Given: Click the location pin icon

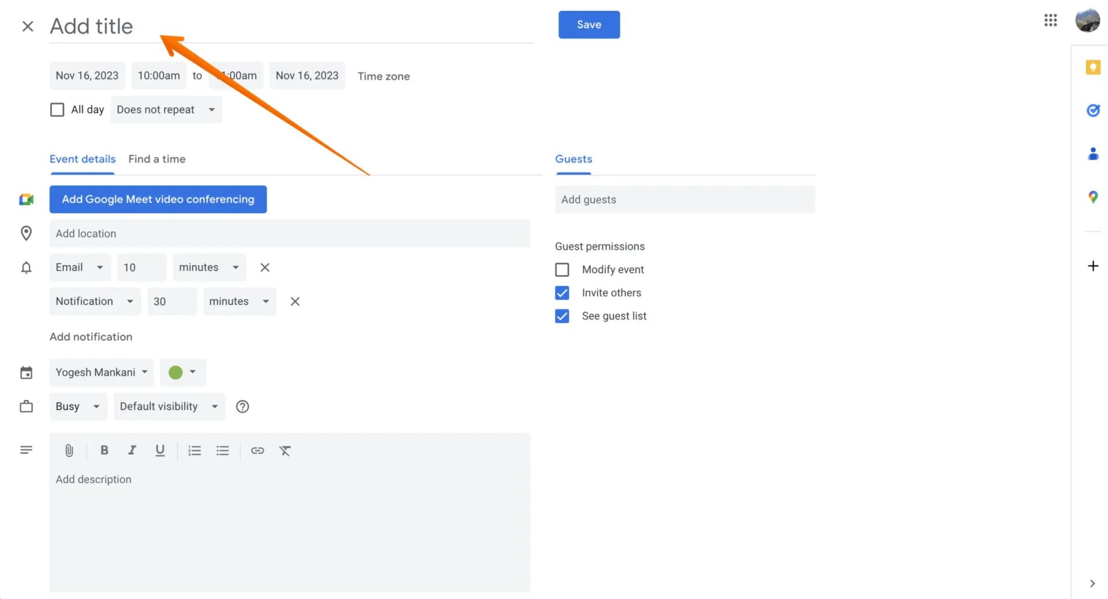Looking at the screenshot, I should 26,233.
